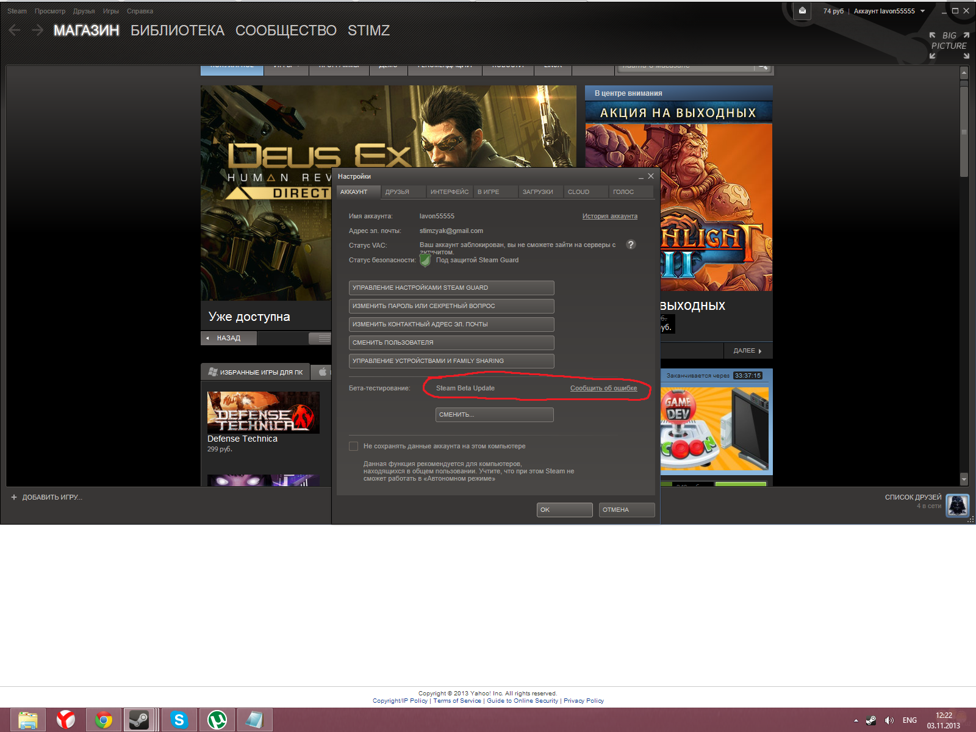The width and height of the screenshot is (976, 732).
Task: Go to МАГАЗИН section
Action: click(x=87, y=30)
